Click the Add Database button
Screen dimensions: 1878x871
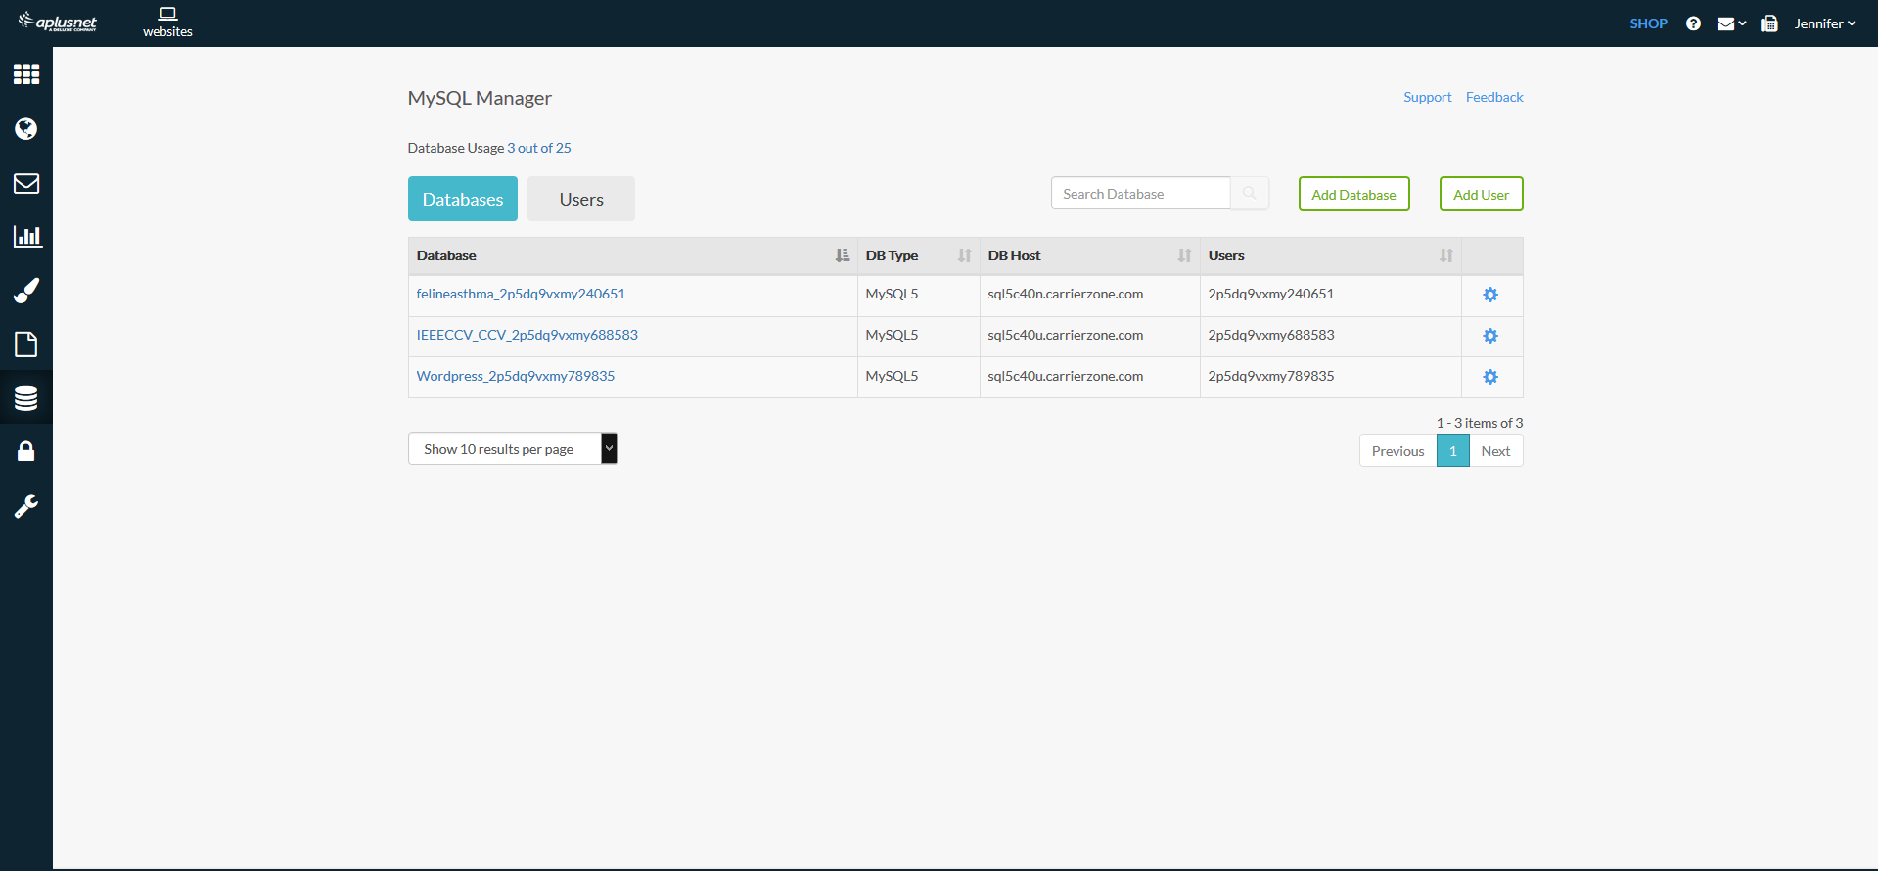pyautogui.click(x=1353, y=194)
